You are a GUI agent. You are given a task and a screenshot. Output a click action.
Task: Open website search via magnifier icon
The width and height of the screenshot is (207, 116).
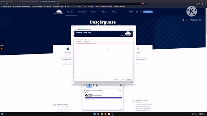tap(141, 12)
